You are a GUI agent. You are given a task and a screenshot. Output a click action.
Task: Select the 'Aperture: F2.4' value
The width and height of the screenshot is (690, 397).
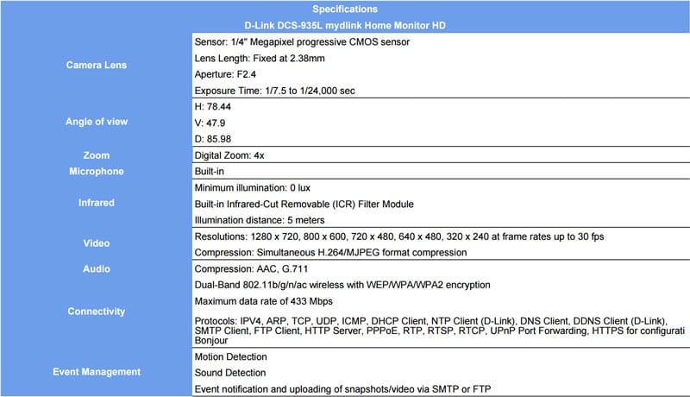[x=225, y=74]
